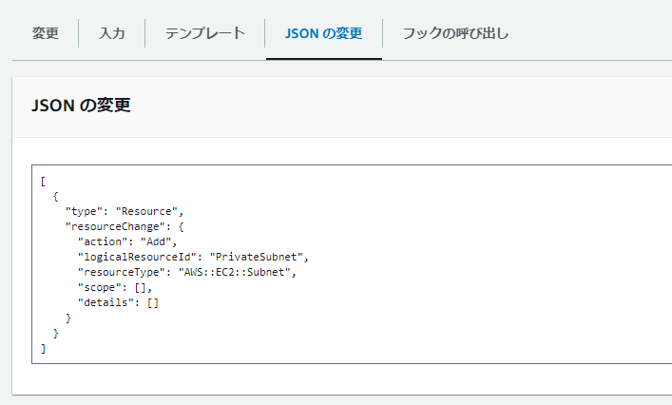Click the "PrivateSubnet" logicalResourceId value
The width and height of the screenshot is (672, 405).
pyautogui.click(x=256, y=257)
